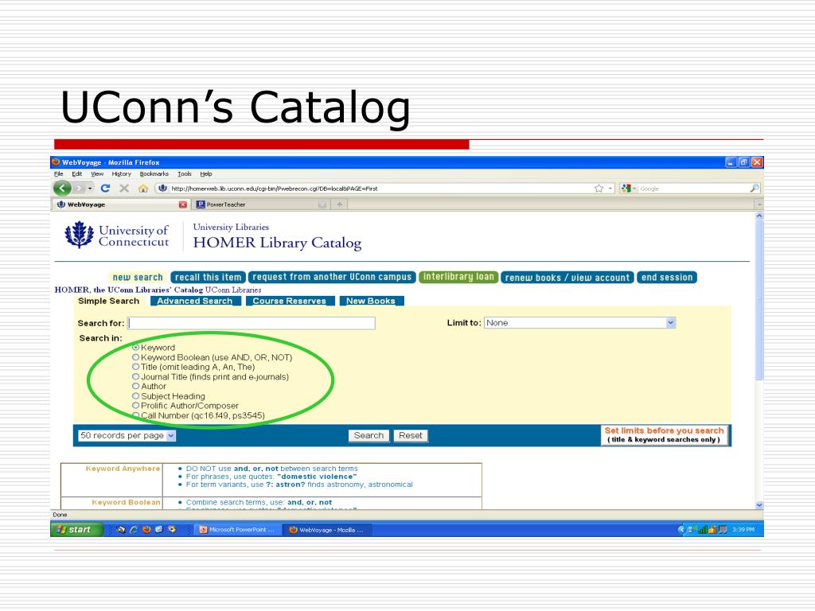Click the Forward navigation arrow
The height and width of the screenshot is (611, 815).
pos(79,188)
